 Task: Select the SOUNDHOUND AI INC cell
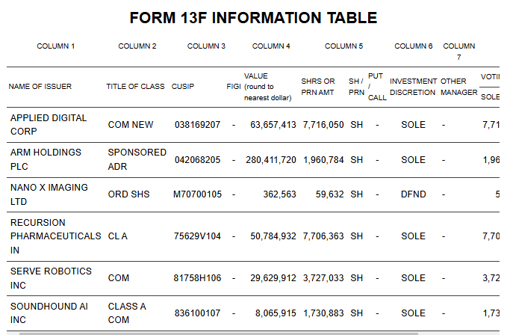46,313
